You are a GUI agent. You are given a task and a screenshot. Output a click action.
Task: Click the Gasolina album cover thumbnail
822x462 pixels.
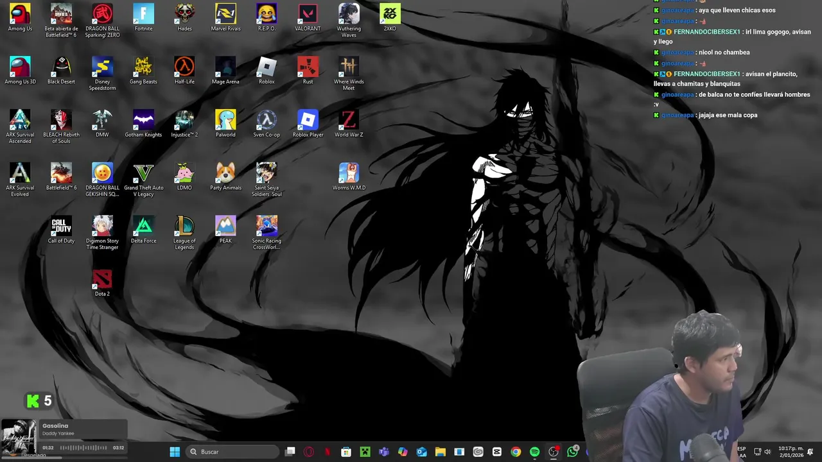pos(19,437)
